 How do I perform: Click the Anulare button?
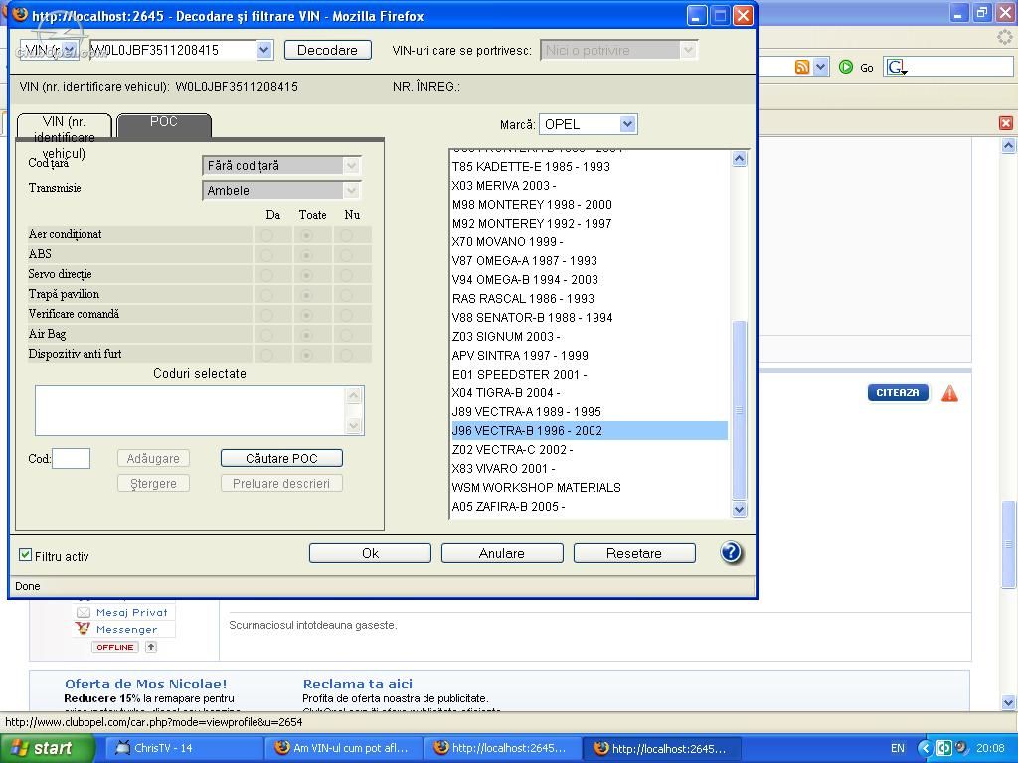pos(502,553)
